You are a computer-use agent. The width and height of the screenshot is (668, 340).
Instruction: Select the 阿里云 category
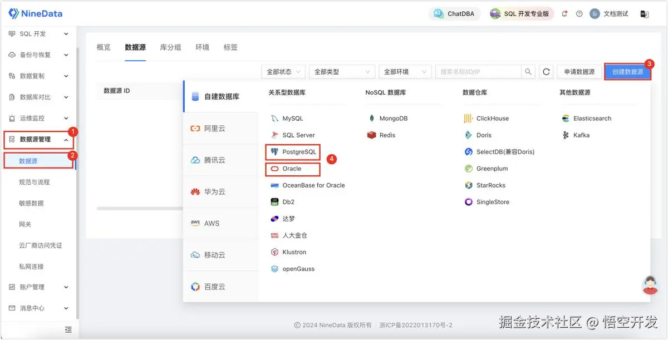pos(221,129)
